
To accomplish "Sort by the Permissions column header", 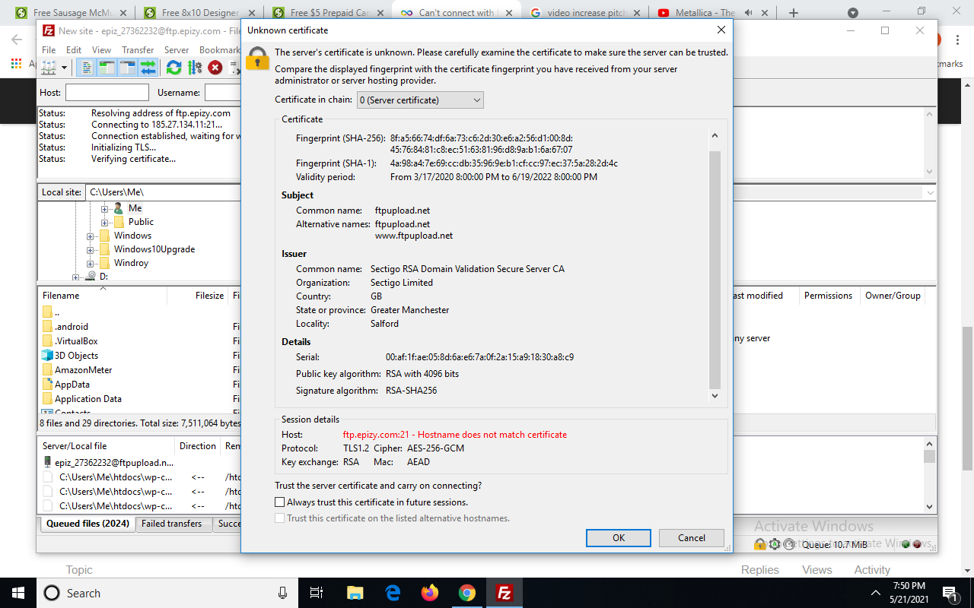I will 828,296.
